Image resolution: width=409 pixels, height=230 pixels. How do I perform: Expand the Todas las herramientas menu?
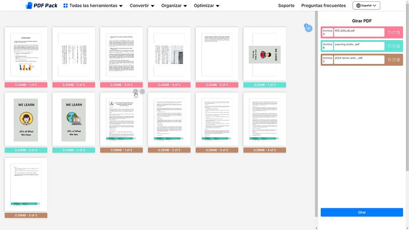click(93, 6)
